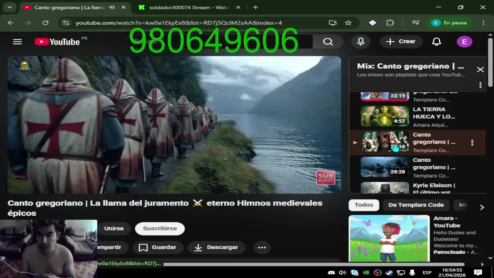Open Discord tray icon
The height and width of the screenshot is (278, 494).
(x=331, y=273)
